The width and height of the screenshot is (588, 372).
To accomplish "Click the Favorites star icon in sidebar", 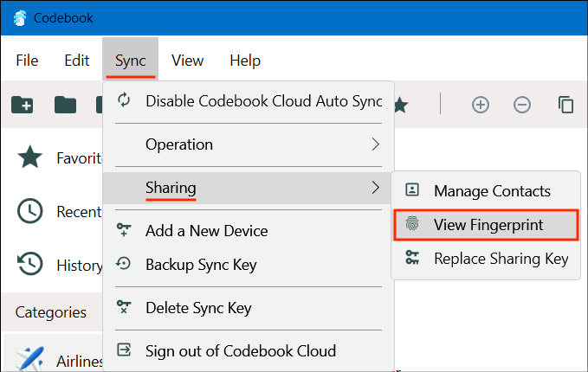I will (30, 157).
